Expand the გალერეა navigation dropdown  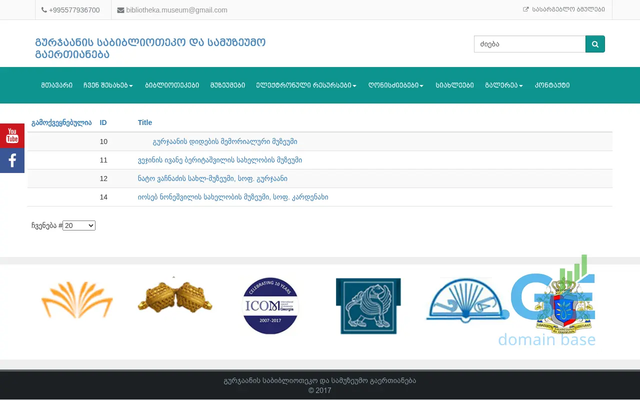(503, 85)
